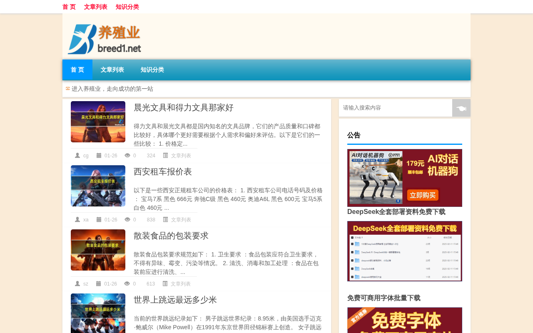The height and width of the screenshot is (333, 533).
Task: Open article 晨光文具和得力文具那家好
Action: [x=184, y=107]
